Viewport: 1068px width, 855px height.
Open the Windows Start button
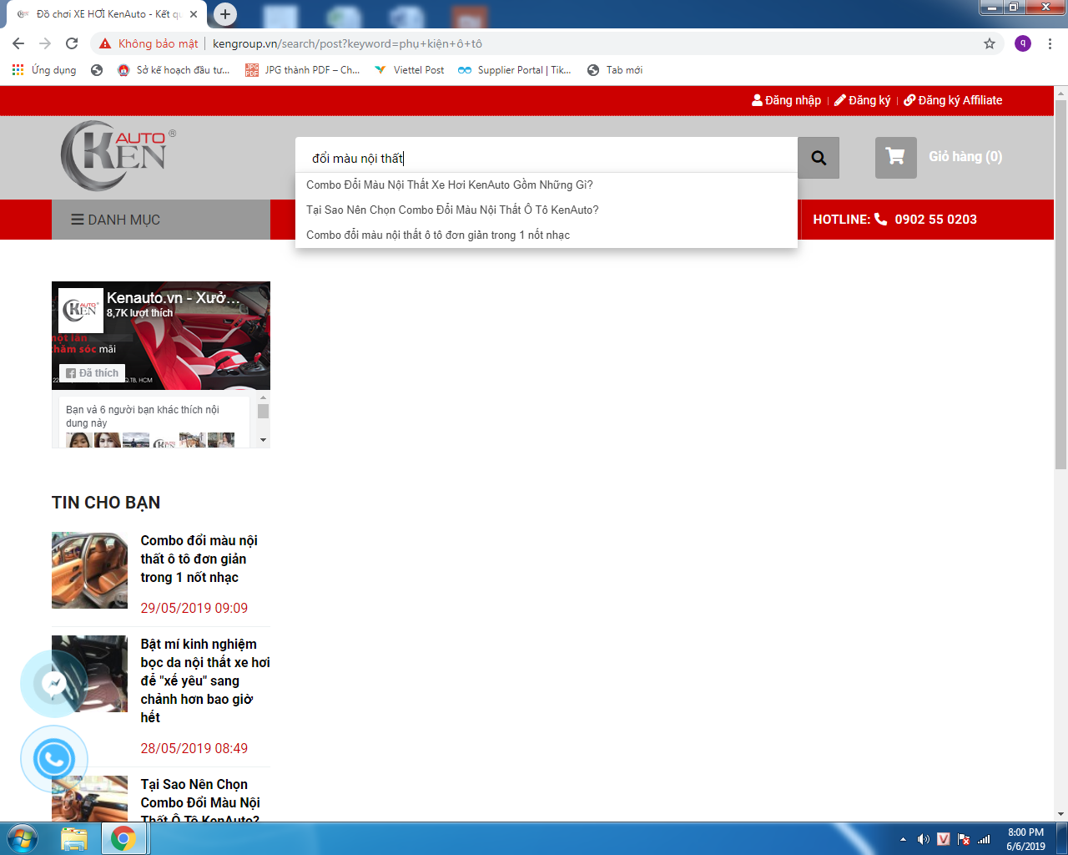pos(23,838)
